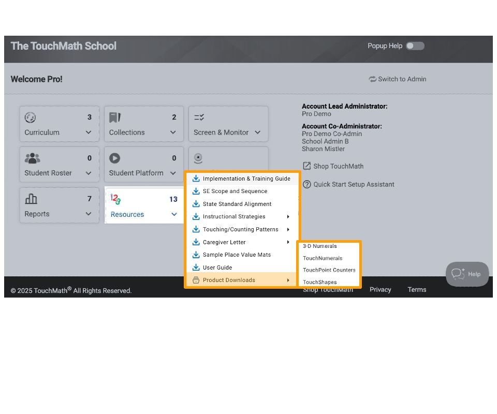Screen dimensions: 497x414
Task: Click the Switch to Admin arrows icon
Action: [372, 79]
